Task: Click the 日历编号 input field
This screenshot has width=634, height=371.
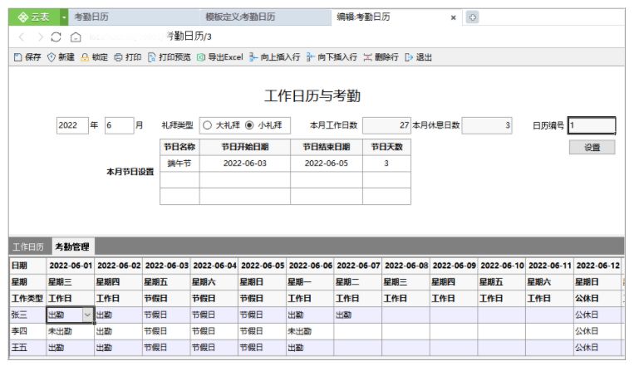Action: (x=592, y=125)
